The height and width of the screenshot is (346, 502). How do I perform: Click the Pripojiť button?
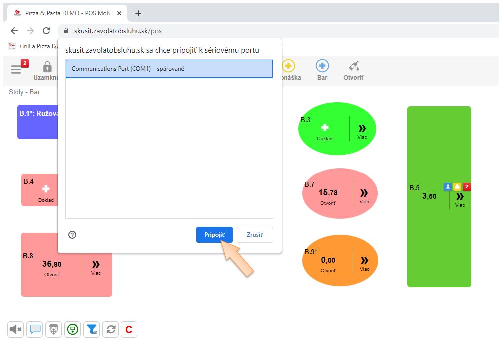tap(214, 235)
